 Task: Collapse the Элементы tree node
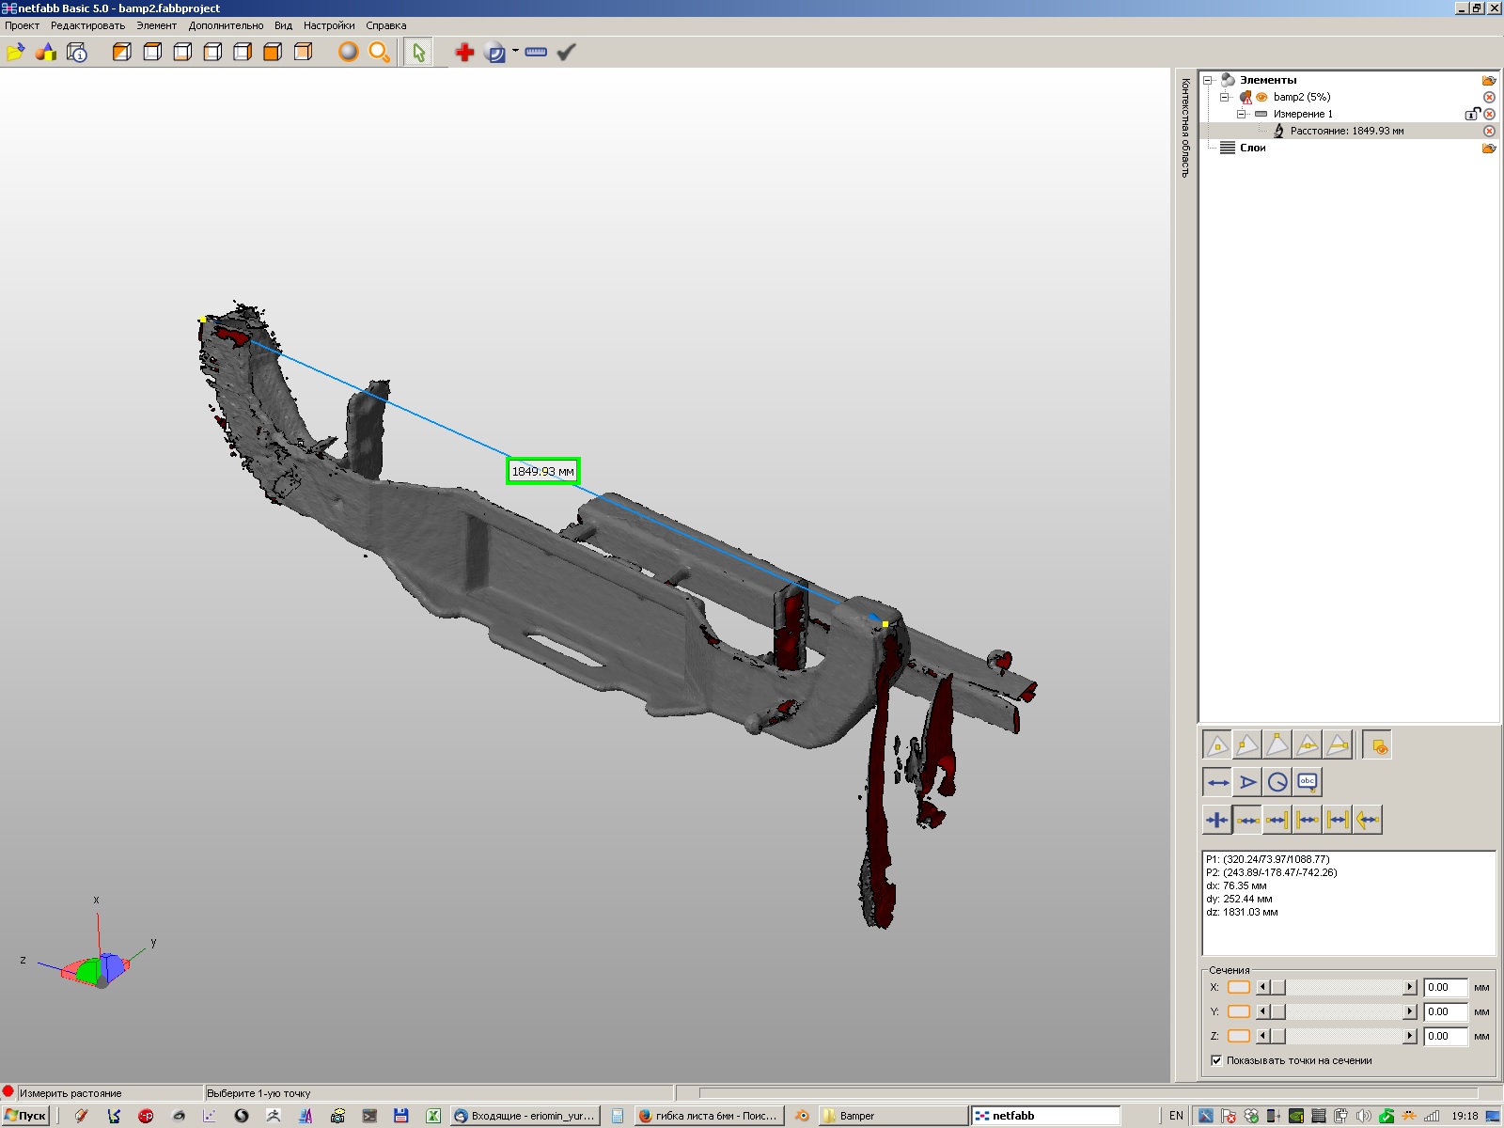click(x=1208, y=80)
